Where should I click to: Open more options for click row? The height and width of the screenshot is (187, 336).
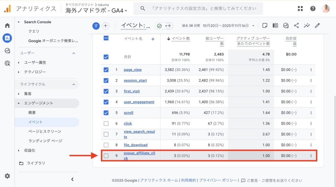(311, 124)
